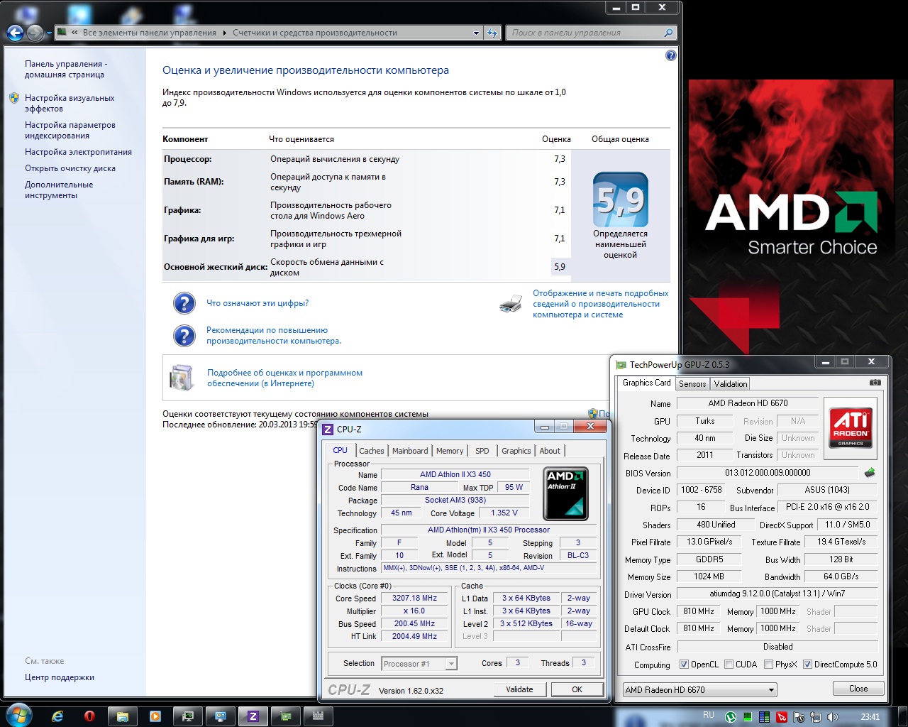Open the help question mark icon

click(671, 55)
